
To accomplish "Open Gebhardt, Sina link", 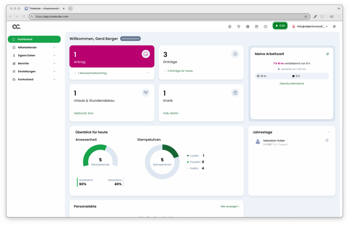I will click(84, 113).
